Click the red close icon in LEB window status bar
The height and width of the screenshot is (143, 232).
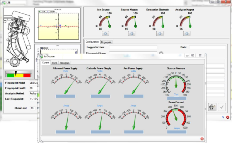(x=228, y=117)
